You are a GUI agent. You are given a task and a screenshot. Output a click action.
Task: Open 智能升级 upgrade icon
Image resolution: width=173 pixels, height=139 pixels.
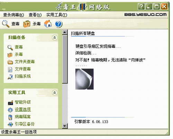[10, 102]
